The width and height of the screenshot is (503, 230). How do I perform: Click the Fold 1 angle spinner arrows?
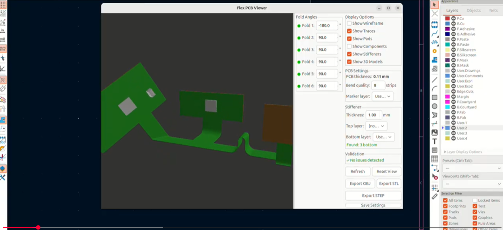tap(338, 26)
